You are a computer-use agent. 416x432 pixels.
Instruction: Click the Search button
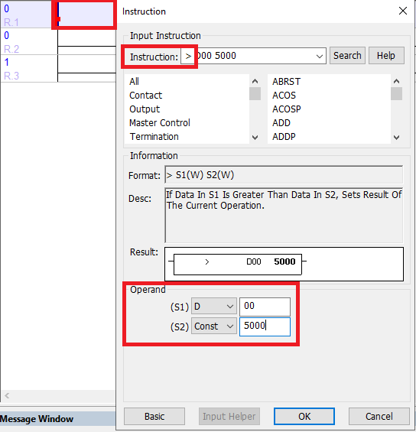pyautogui.click(x=347, y=56)
